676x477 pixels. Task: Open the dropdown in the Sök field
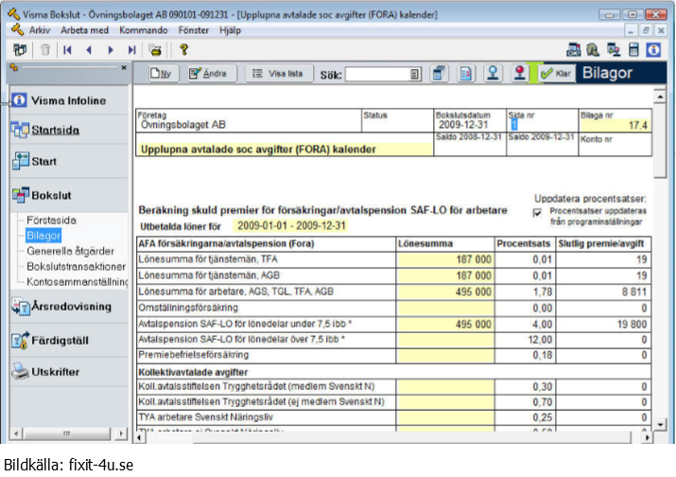pyautogui.click(x=414, y=74)
